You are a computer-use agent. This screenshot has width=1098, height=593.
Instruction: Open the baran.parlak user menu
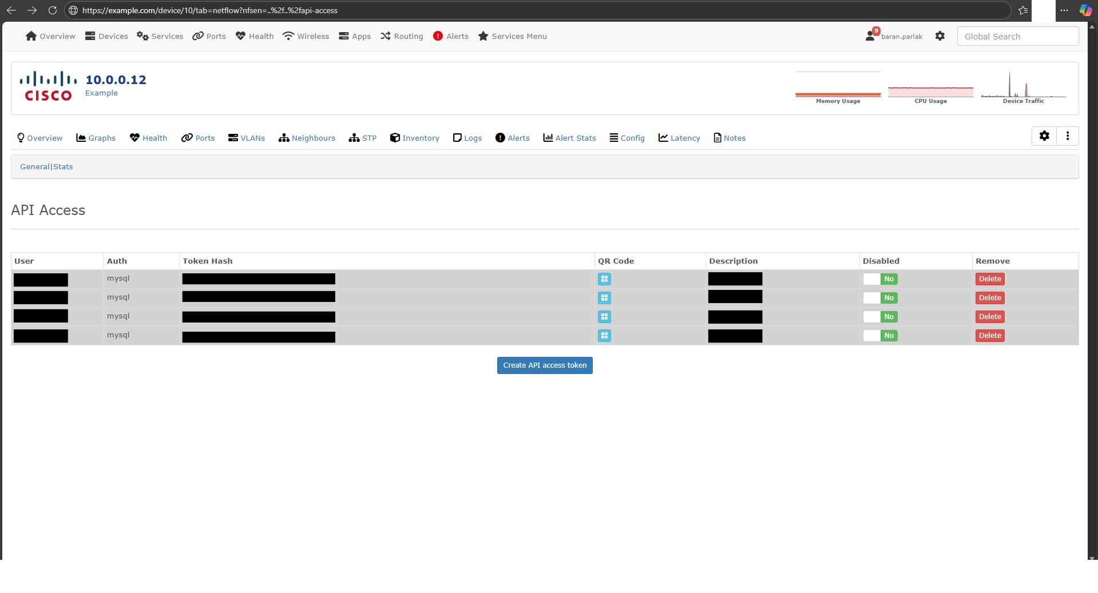(x=894, y=36)
